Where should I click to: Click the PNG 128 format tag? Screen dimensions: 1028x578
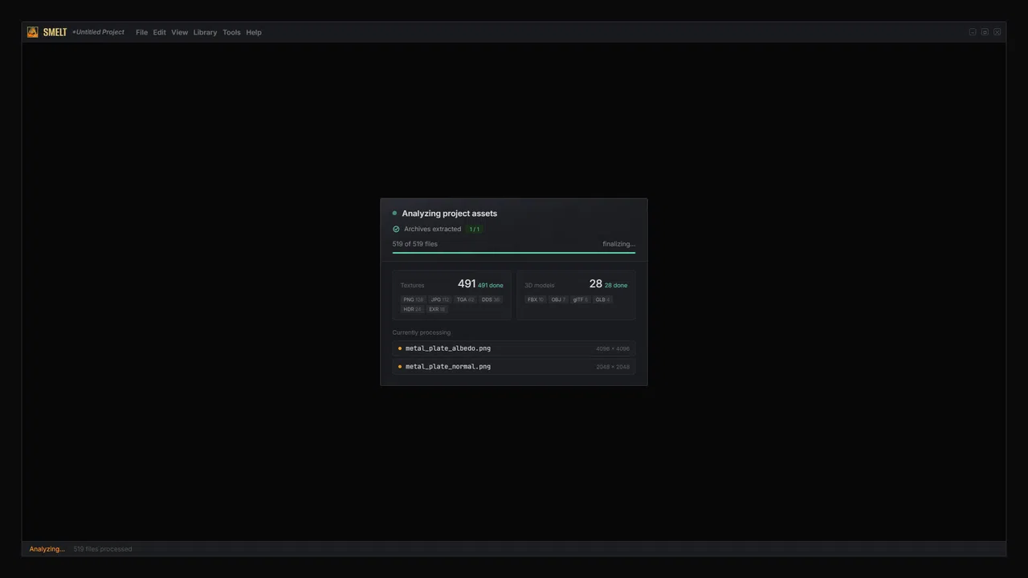point(413,299)
